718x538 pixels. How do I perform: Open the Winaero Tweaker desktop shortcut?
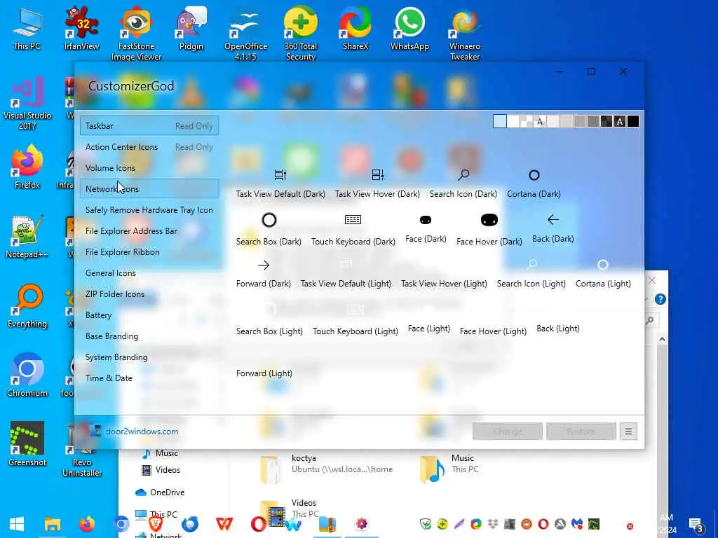pyautogui.click(x=465, y=33)
